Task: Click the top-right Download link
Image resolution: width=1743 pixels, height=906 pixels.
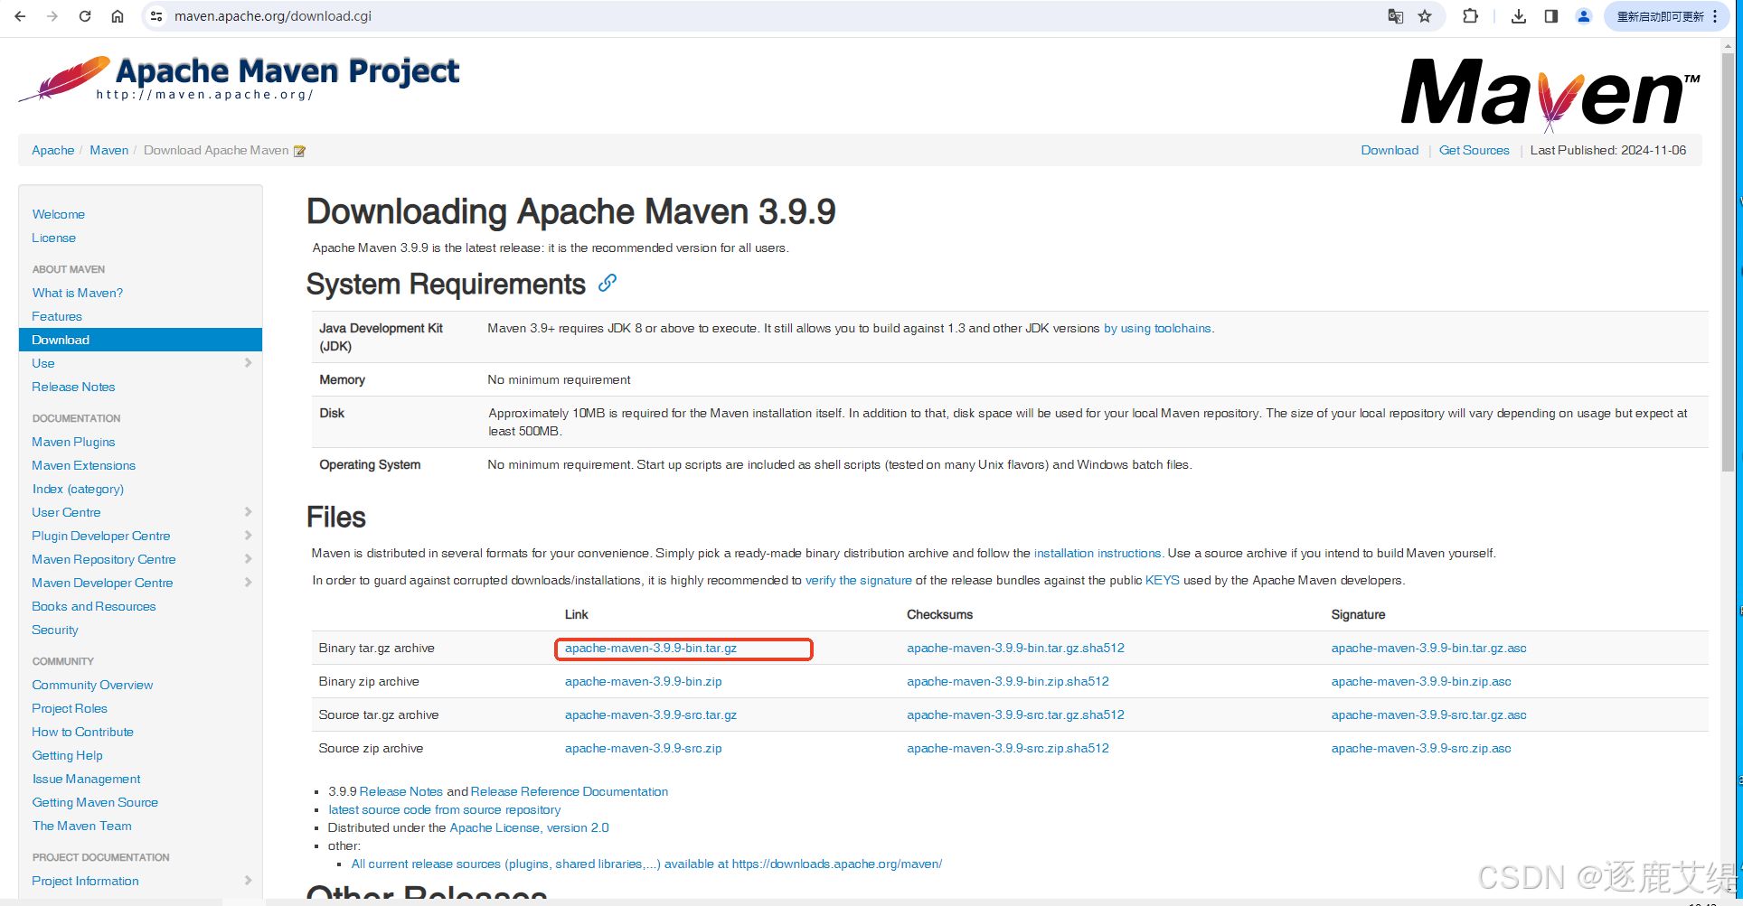Action: point(1390,150)
